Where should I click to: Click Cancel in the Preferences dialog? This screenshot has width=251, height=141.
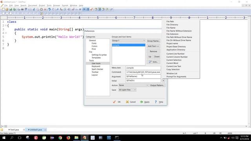131,102
